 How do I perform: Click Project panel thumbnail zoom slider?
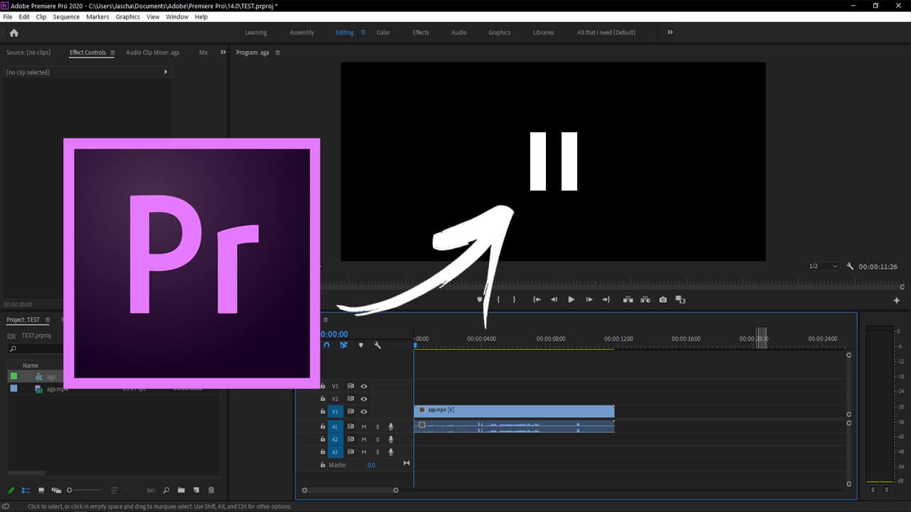[84, 490]
